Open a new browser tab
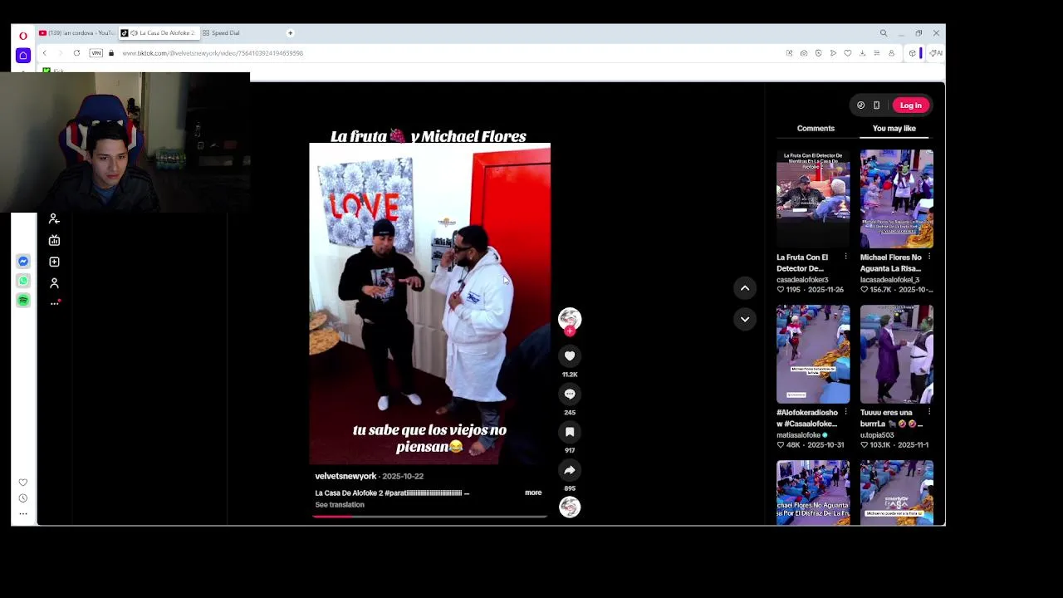The height and width of the screenshot is (598, 1063). [290, 33]
